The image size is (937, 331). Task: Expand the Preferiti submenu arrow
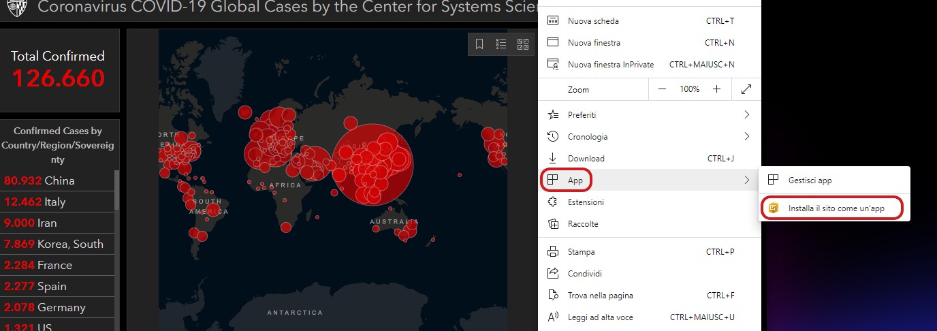coord(746,115)
